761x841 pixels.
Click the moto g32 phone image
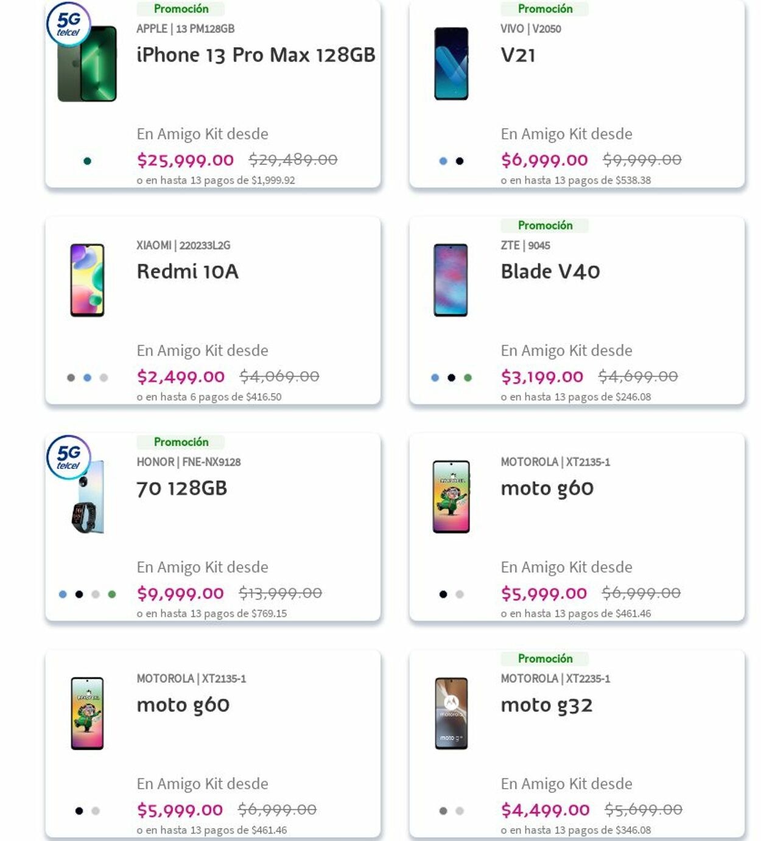(451, 713)
